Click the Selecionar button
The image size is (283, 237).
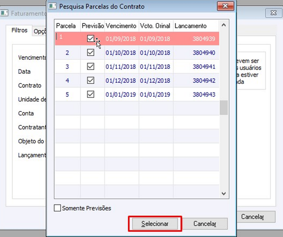pos(155,224)
